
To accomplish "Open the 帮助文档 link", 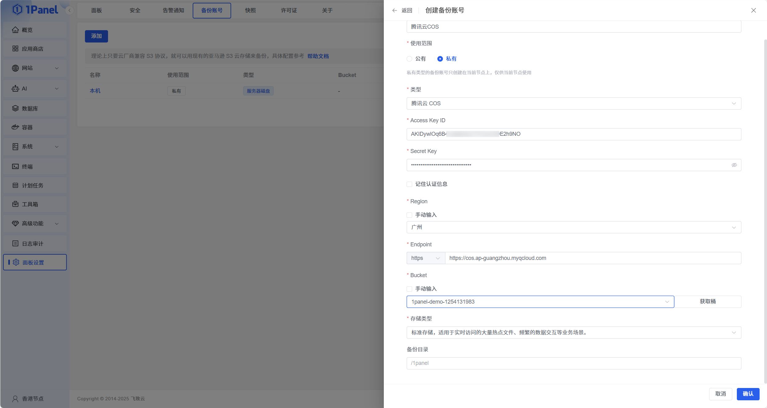I will pyautogui.click(x=318, y=56).
